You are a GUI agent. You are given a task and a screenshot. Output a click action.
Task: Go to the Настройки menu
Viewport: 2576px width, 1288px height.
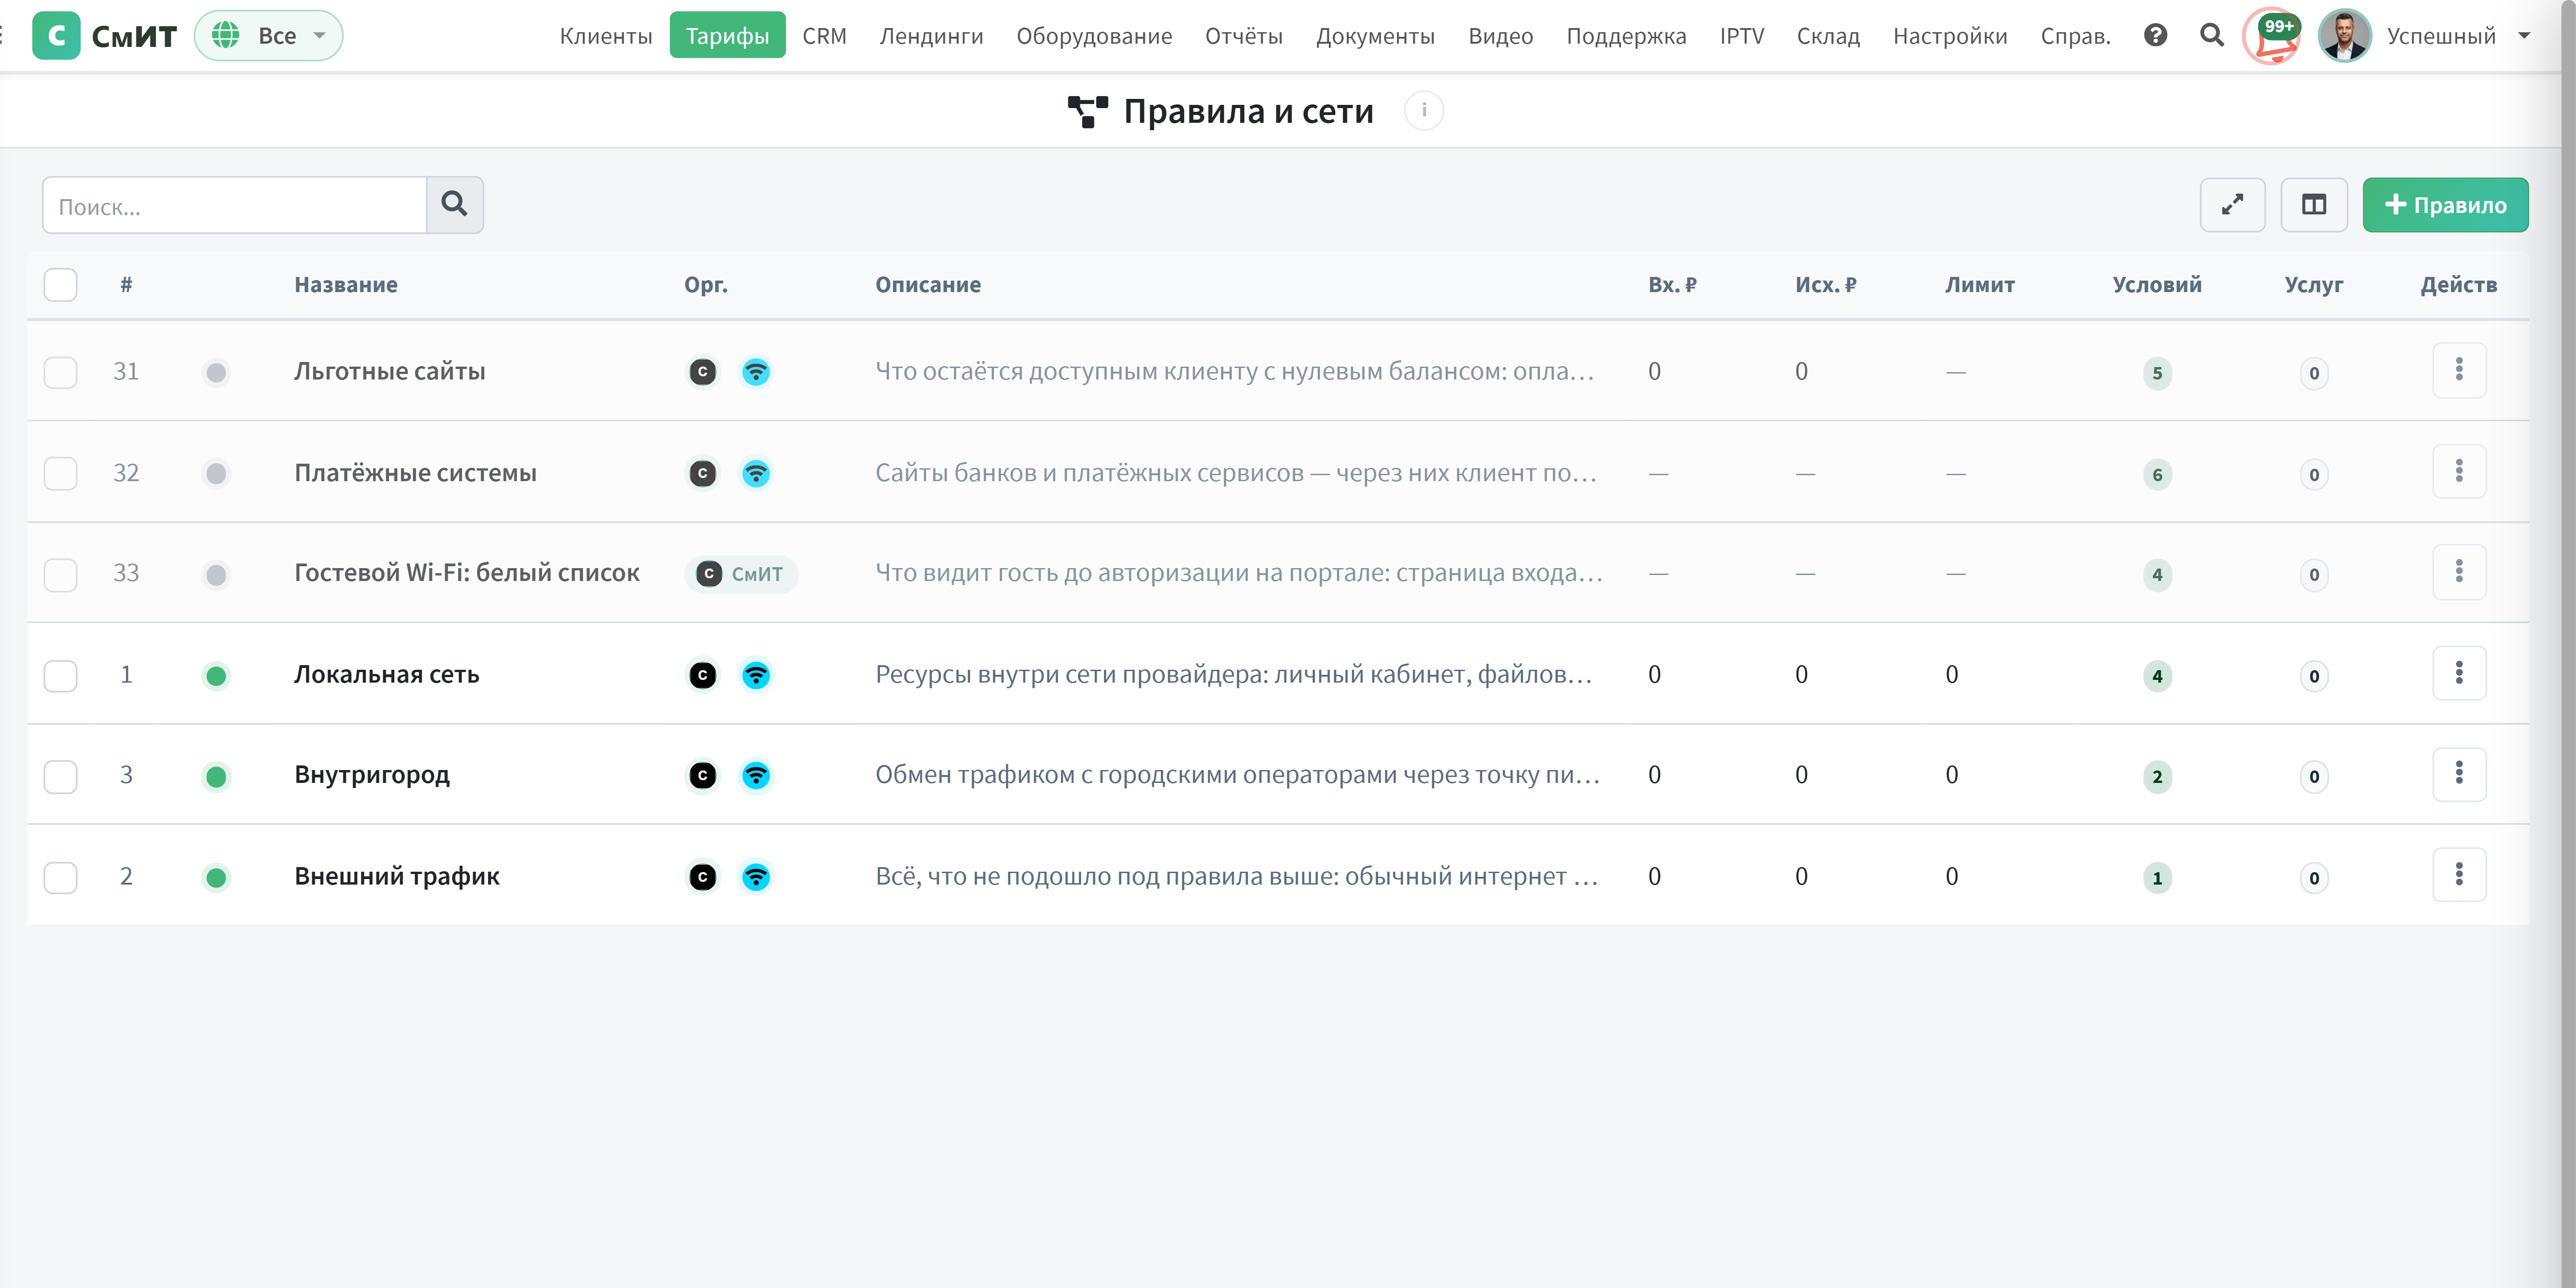click(x=1950, y=36)
